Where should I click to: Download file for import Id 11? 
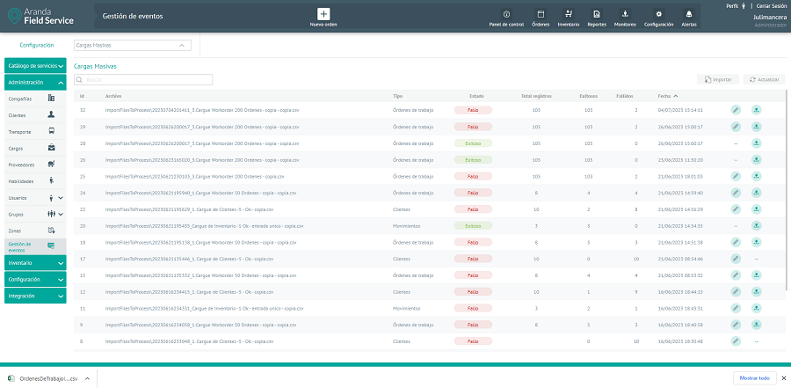coord(756,308)
